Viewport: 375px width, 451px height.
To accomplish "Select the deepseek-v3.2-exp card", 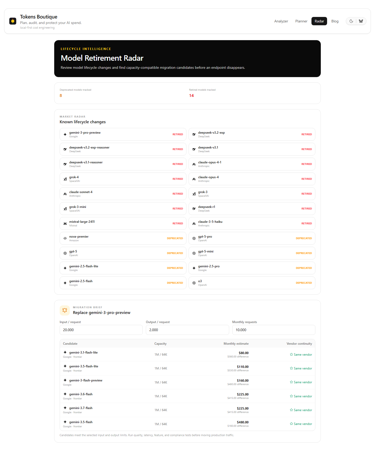I will click(x=252, y=134).
